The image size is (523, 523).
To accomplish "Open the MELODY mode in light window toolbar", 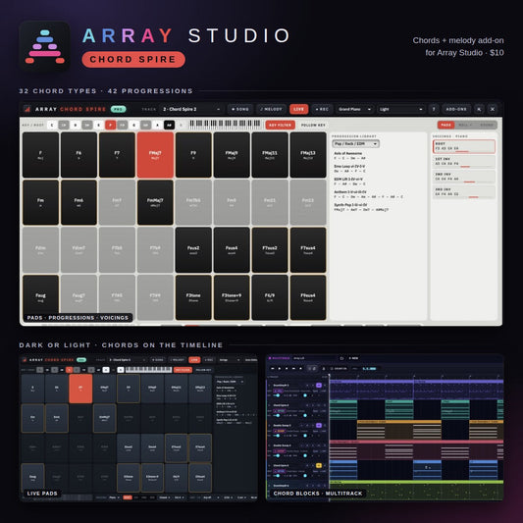I will [x=271, y=109].
